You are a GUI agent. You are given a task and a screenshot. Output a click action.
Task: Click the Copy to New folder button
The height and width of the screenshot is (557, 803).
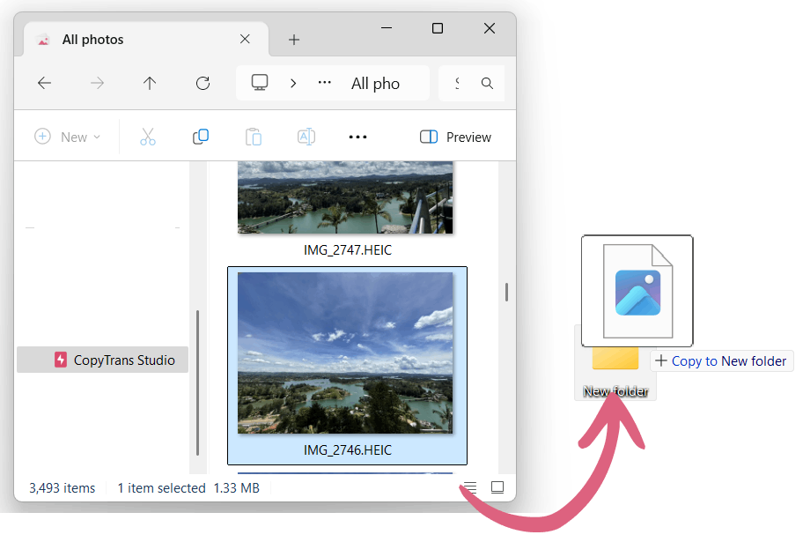pos(721,360)
